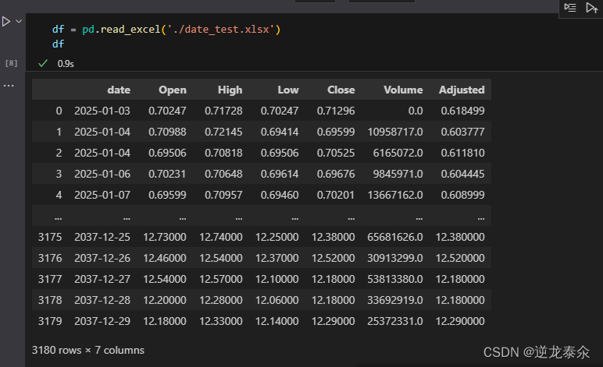Click the execution count [8] label
The image size is (603, 367).
click(11, 63)
